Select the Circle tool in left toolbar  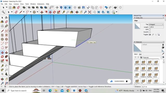(x=2, y=39)
